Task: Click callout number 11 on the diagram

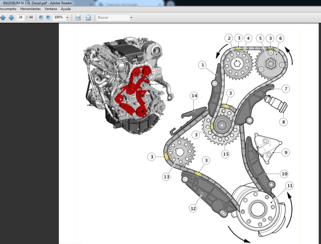Action: [x=290, y=186]
